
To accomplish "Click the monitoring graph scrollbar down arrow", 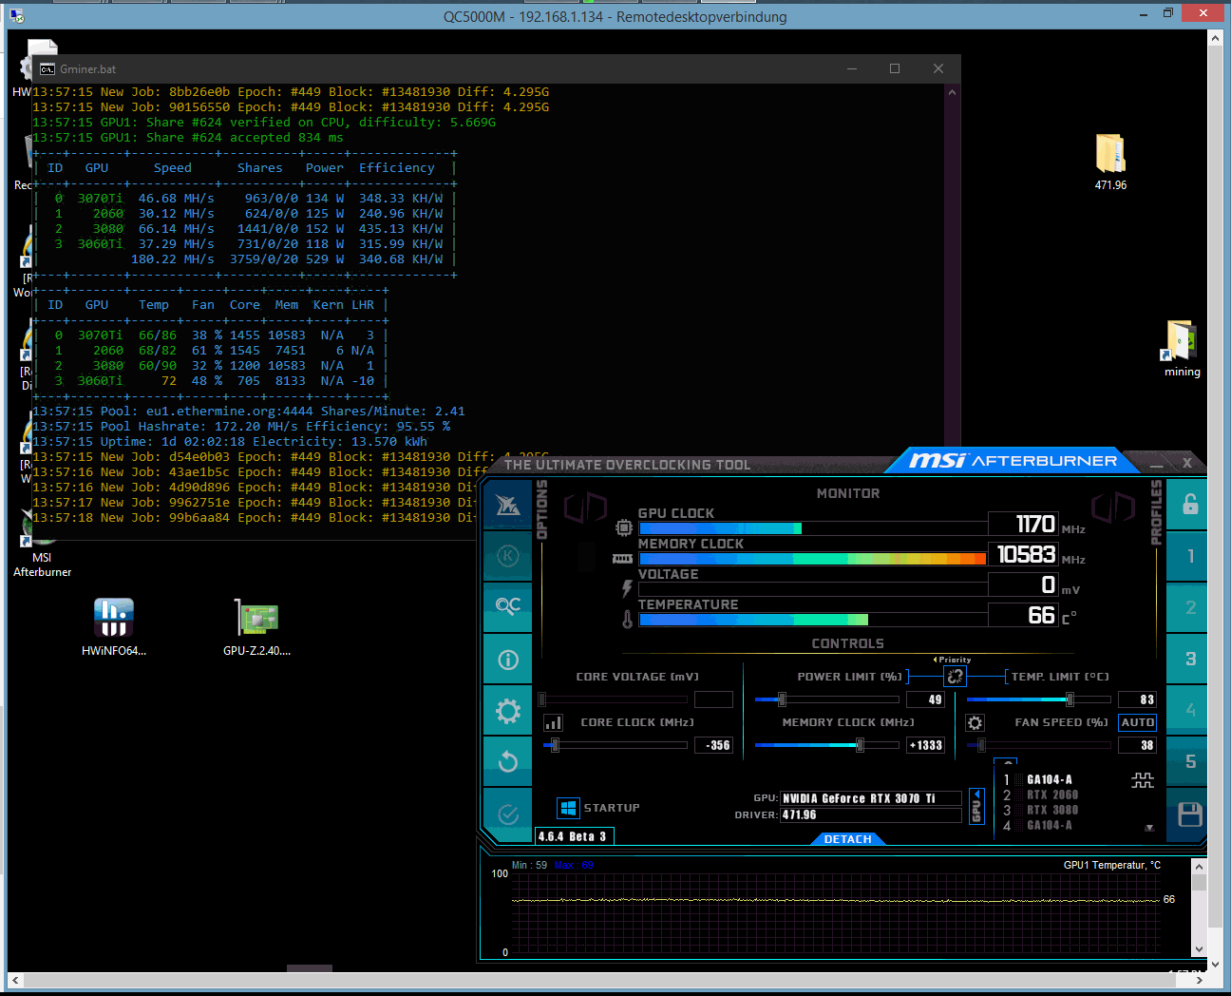I will (1199, 948).
